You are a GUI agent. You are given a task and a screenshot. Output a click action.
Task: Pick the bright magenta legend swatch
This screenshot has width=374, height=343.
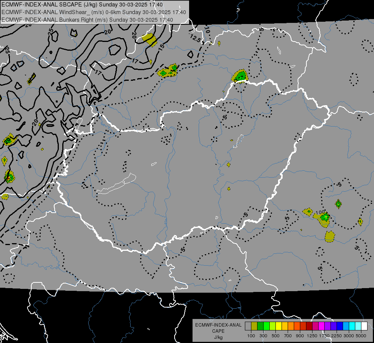[x=322, y=326]
